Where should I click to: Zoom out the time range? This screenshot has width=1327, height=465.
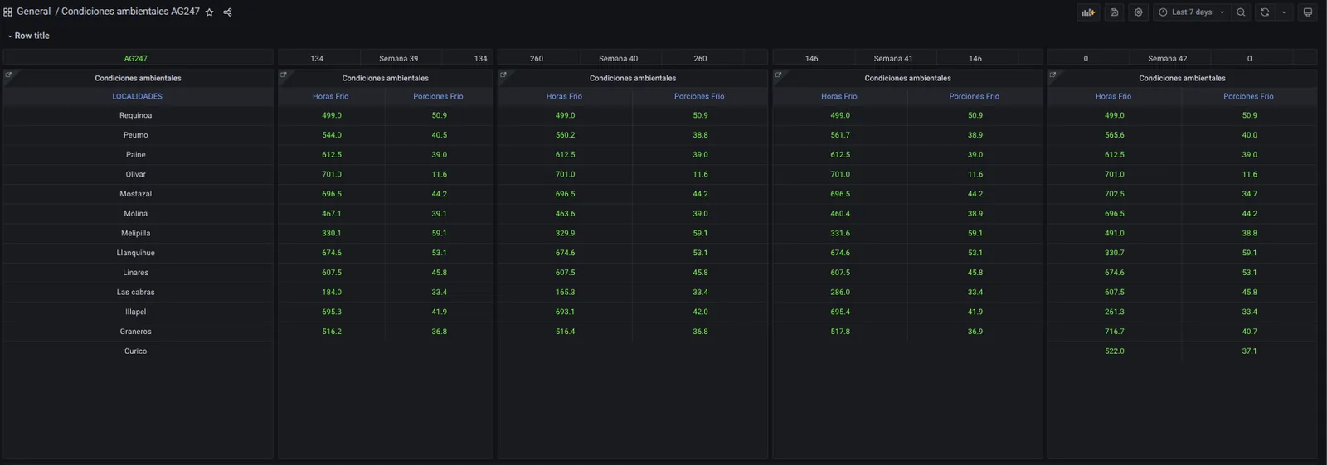[x=1241, y=12]
